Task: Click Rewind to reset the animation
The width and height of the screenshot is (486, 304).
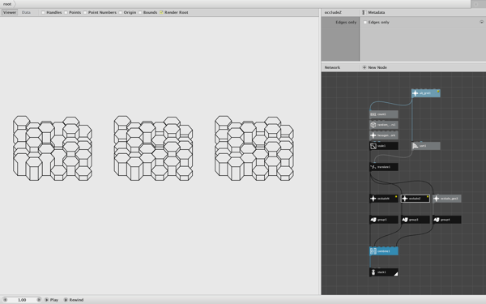Action: tap(74, 300)
